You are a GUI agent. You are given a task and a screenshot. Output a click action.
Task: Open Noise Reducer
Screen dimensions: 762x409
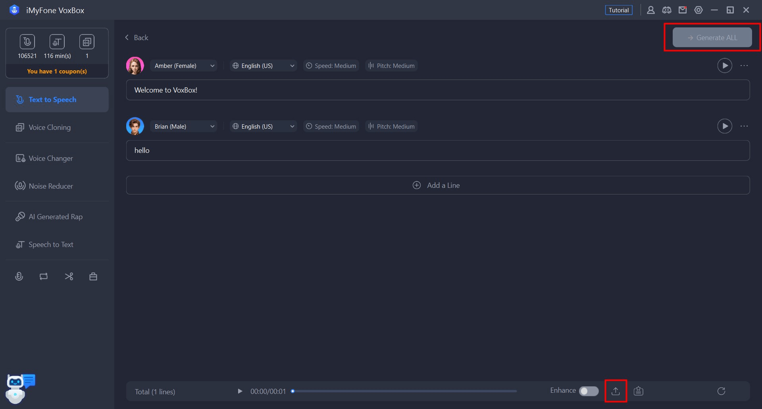point(57,186)
